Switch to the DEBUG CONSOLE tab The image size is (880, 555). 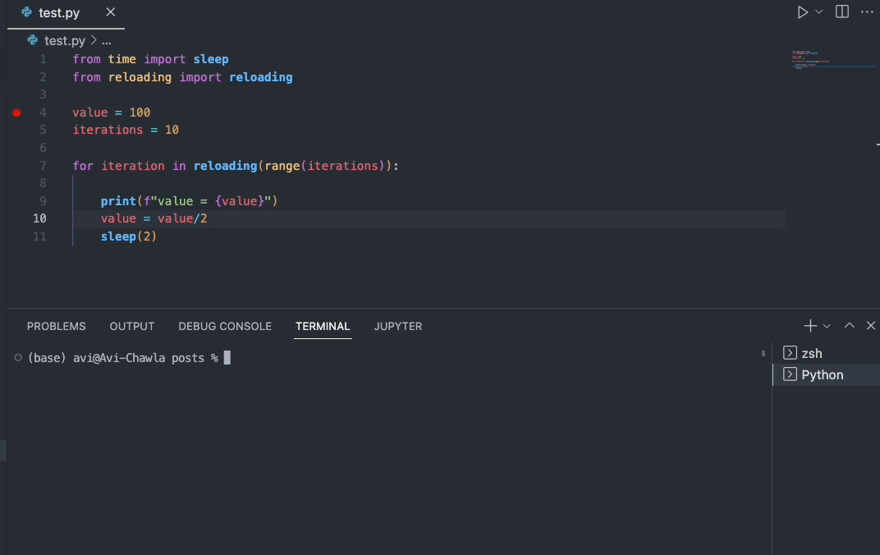coord(225,326)
